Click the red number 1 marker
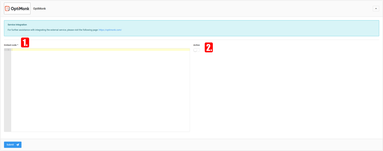 (25, 42)
